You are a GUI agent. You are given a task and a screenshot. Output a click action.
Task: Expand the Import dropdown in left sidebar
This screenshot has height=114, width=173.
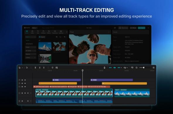pos(31,37)
